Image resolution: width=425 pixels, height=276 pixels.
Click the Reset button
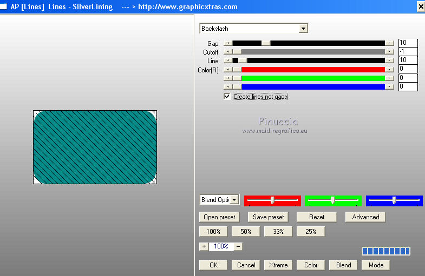[317, 217]
